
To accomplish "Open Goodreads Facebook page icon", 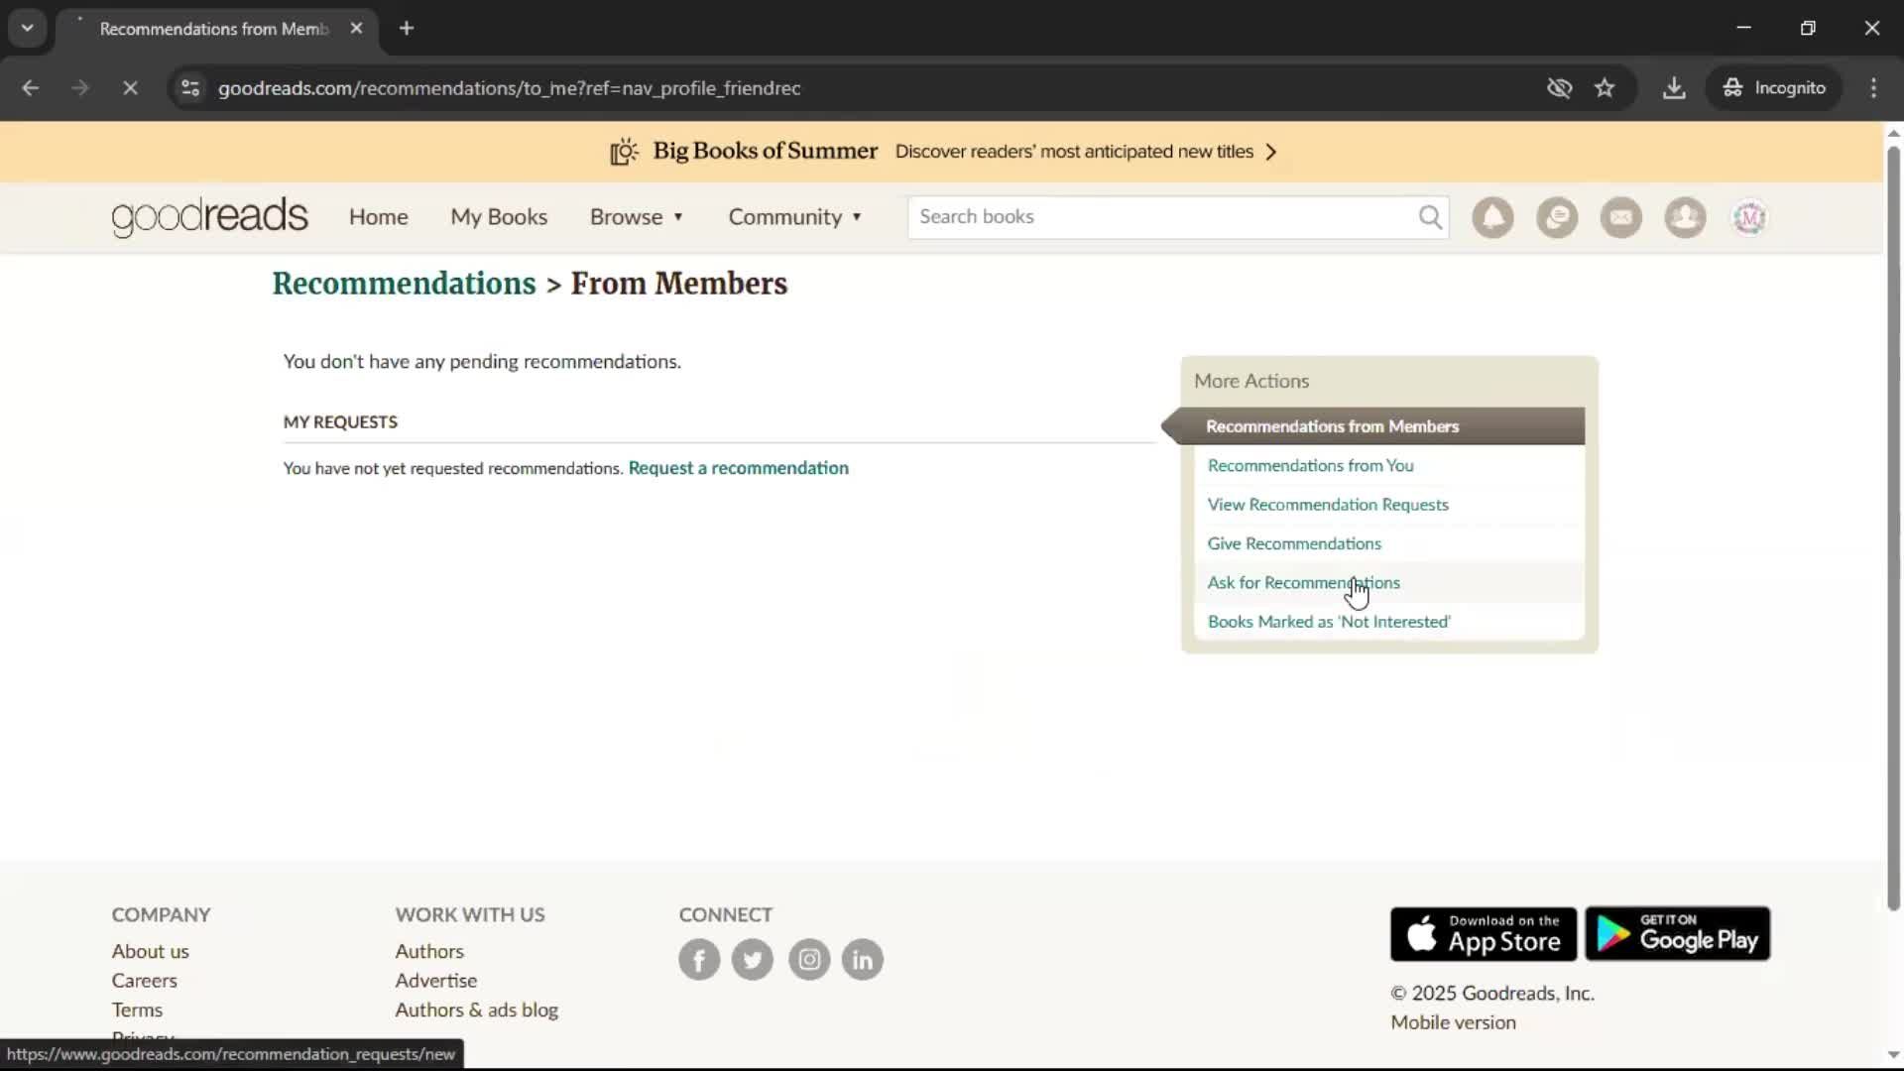I will point(699,959).
